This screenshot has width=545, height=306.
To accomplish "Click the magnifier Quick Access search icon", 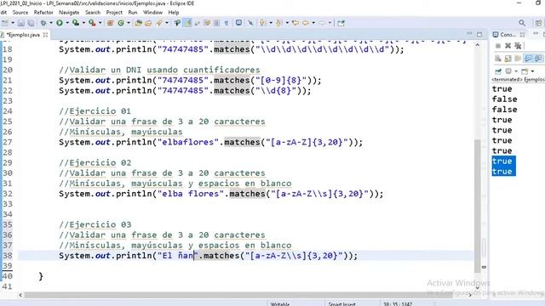I will [522, 23].
